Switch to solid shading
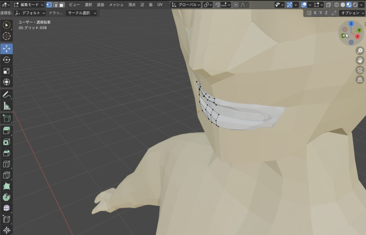 343,5
